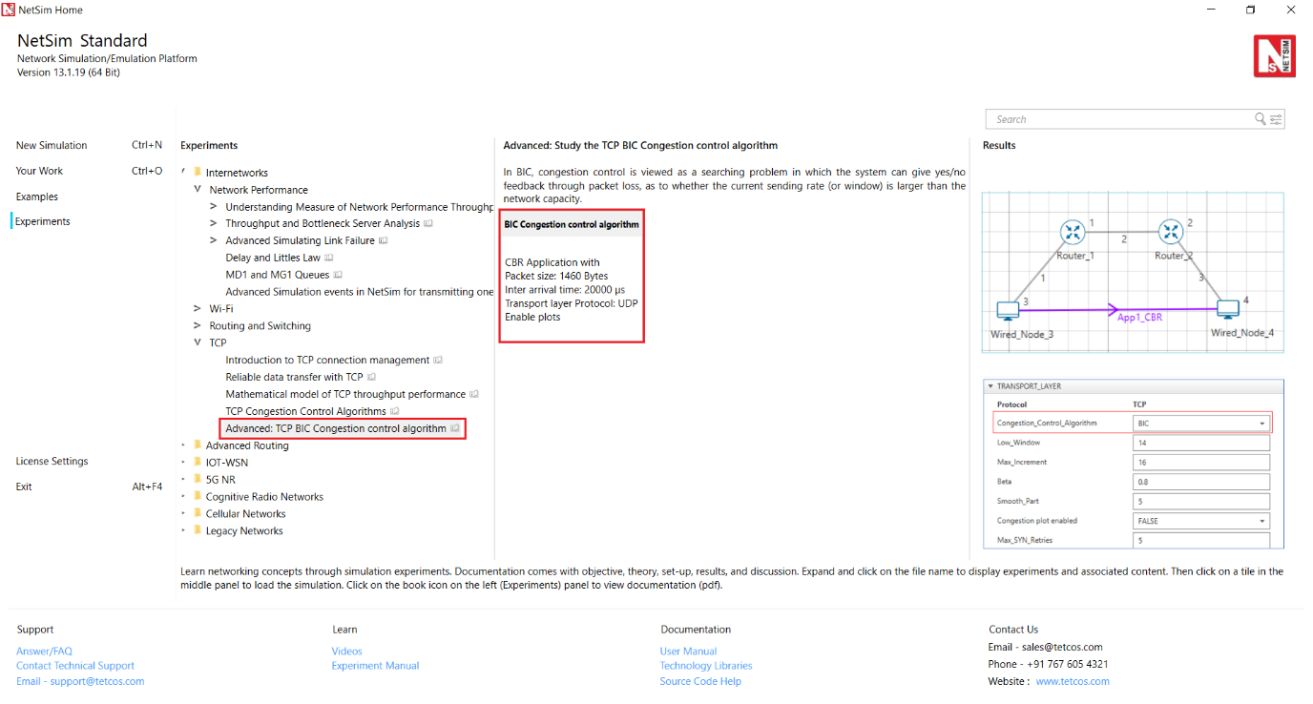
Task: Select New Simulation from left menu
Action: (x=52, y=145)
